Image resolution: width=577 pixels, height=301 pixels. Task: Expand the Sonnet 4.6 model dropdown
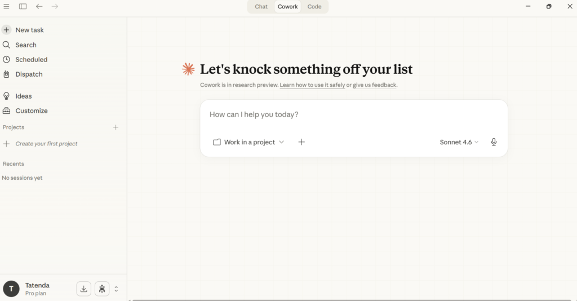[x=459, y=142]
